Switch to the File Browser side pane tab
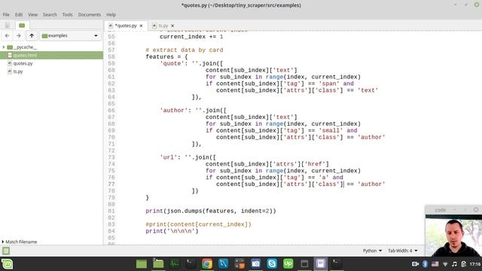Viewport: 482px width, 271px height. [x=22, y=26]
